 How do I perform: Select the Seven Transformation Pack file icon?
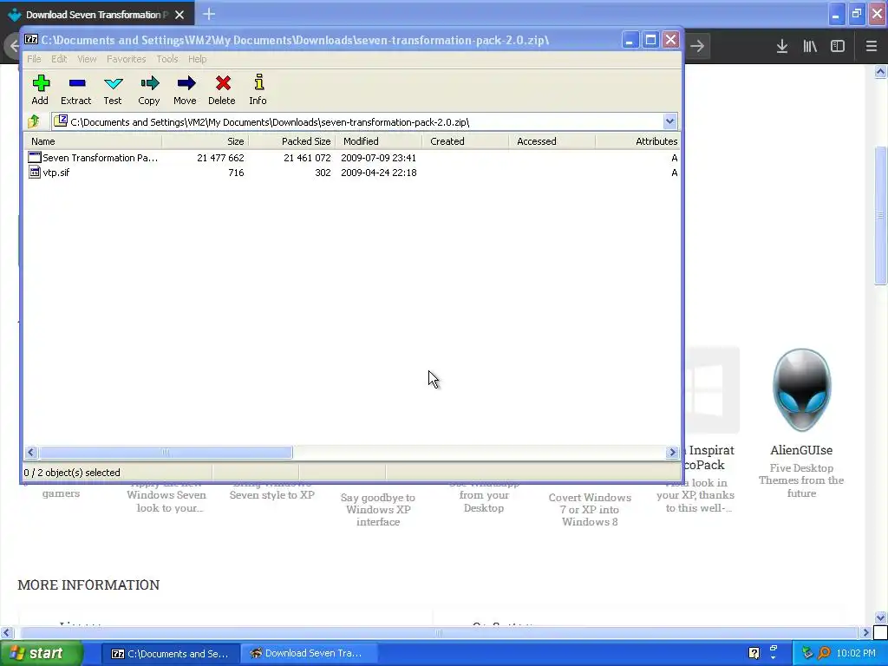point(35,158)
